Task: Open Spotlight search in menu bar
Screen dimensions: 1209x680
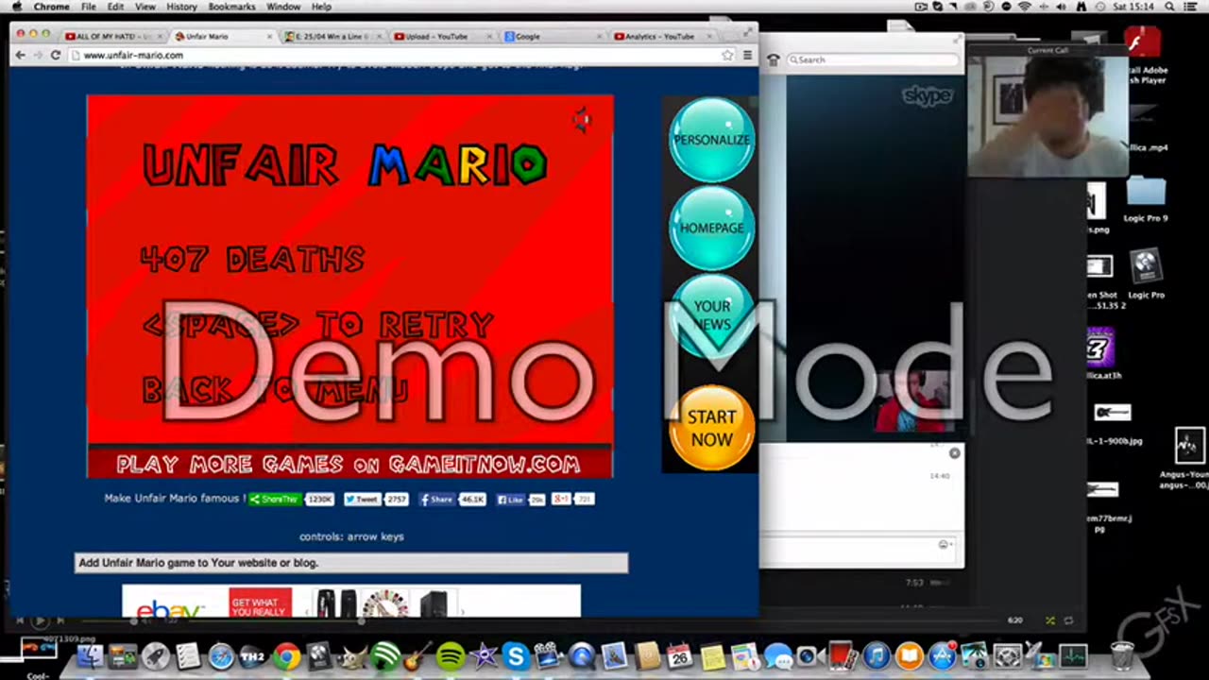Action: pyautogui.click(x=1169, y=7)
